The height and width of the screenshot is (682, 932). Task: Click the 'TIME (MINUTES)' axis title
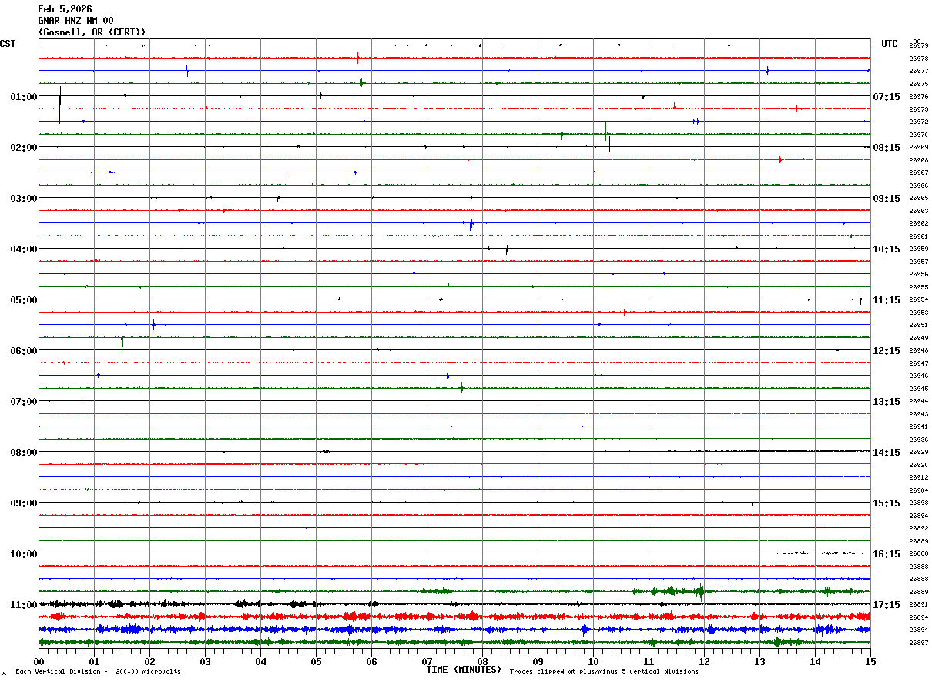coord(464,670)
